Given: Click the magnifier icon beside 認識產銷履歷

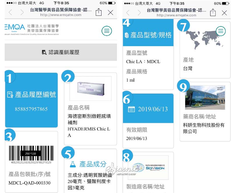Looking at the screenshot, I should [44, 52].
